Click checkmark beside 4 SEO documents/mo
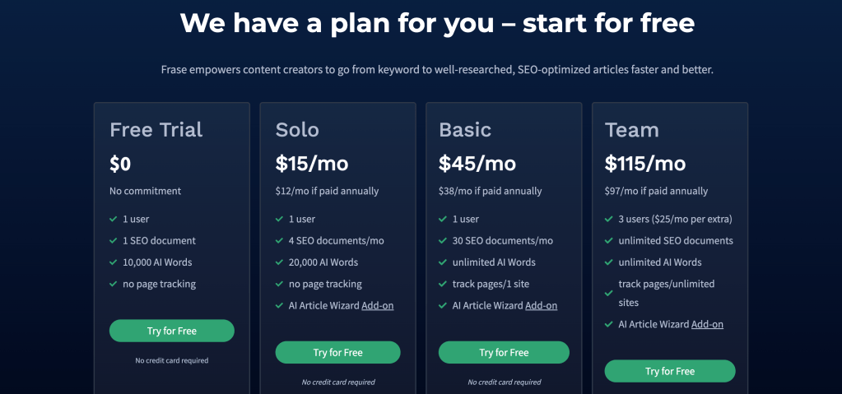 coord(279,241)
